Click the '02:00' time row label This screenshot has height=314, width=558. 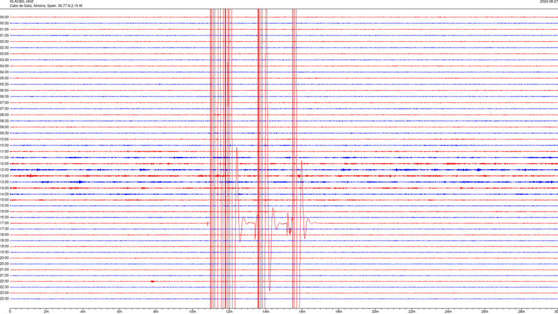pos(4,42)
